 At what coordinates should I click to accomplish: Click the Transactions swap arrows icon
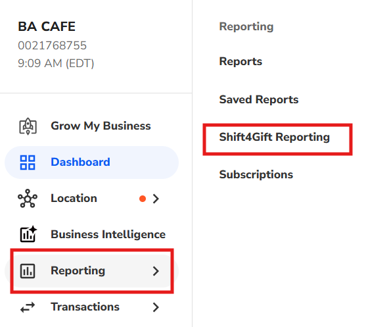click(x=28, y=307)
